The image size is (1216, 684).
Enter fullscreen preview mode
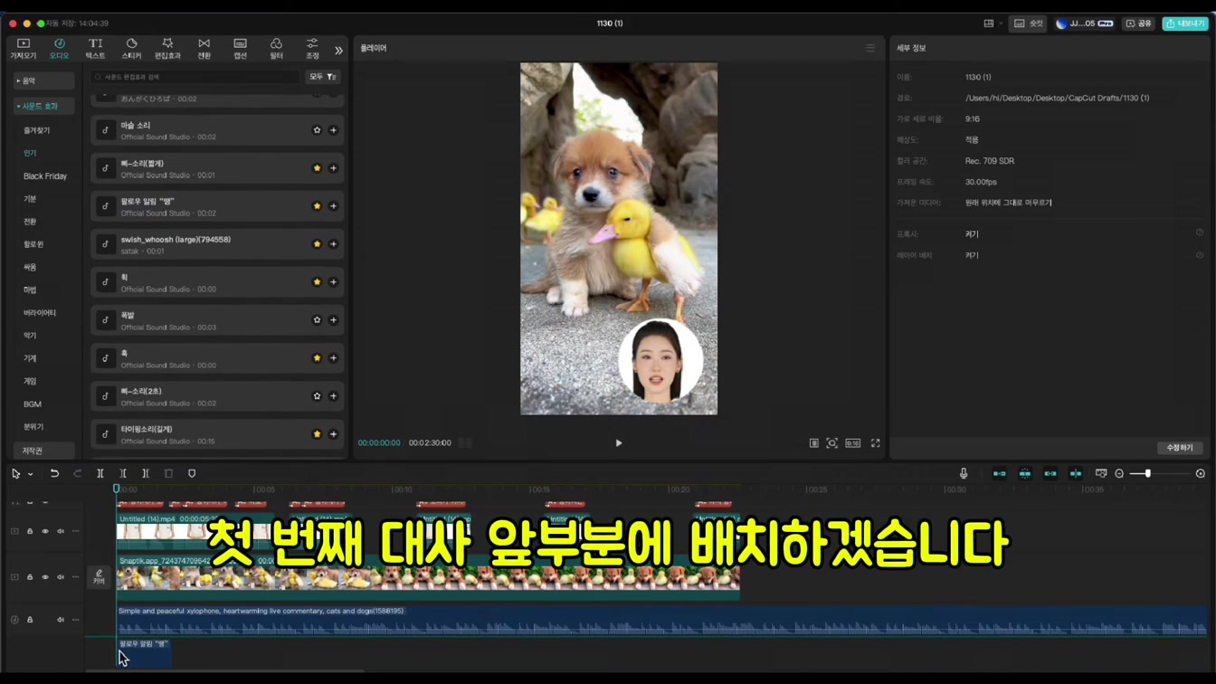(x=875, y=443)
